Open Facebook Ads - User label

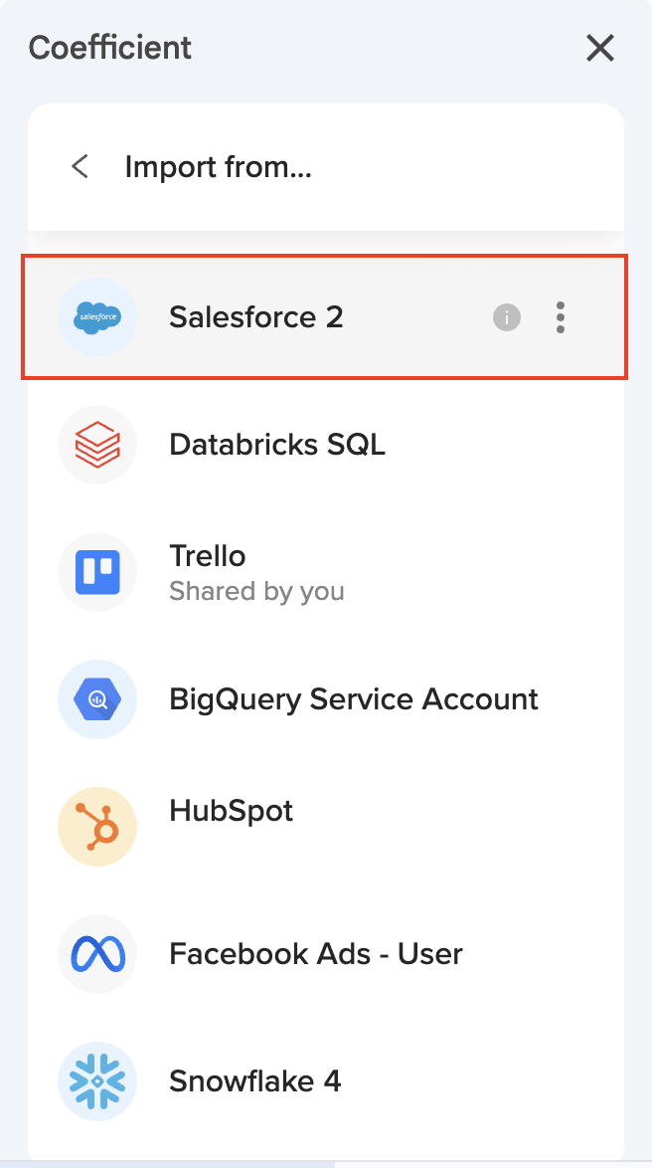[x=316, y=954]
